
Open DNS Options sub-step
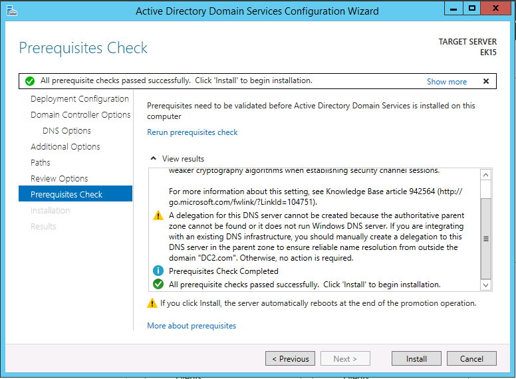pyautogui.click(x=66, y=131)
